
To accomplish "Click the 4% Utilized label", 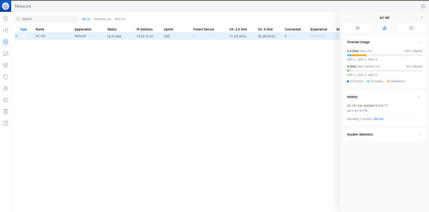I will click(x=414, y=67).
